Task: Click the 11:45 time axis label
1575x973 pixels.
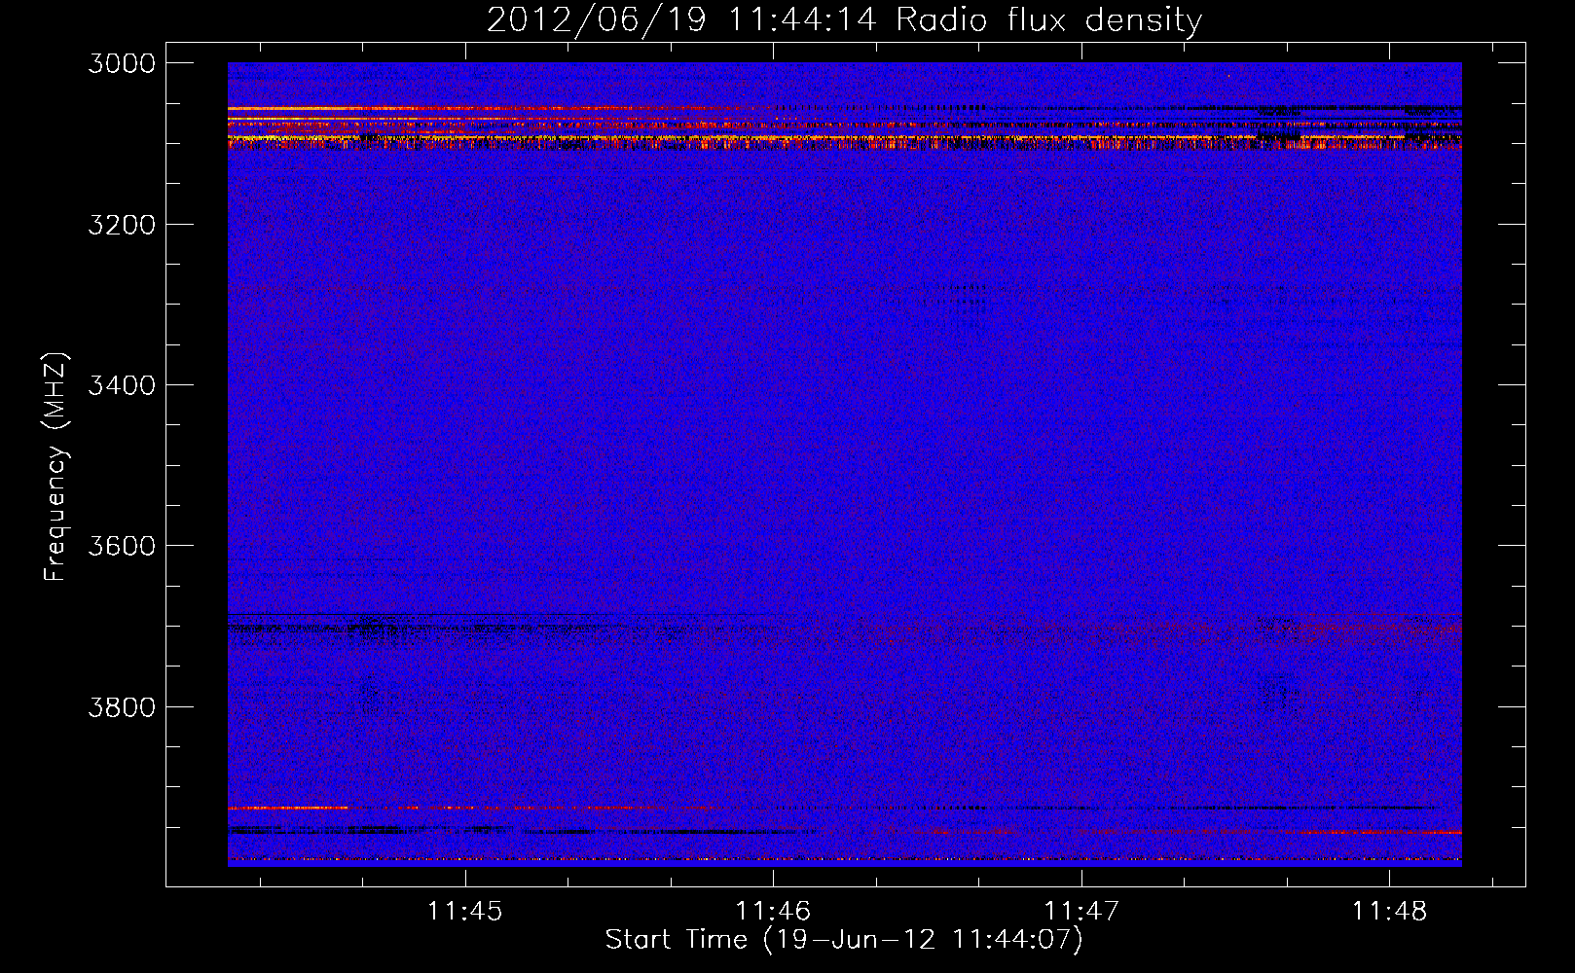Action: coord(465,911)
